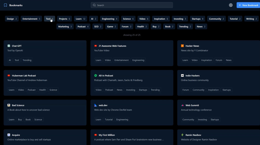Filter by the Learn tag with 12 items
This screenshot has height=145, width=260.
tap(80, 19)
